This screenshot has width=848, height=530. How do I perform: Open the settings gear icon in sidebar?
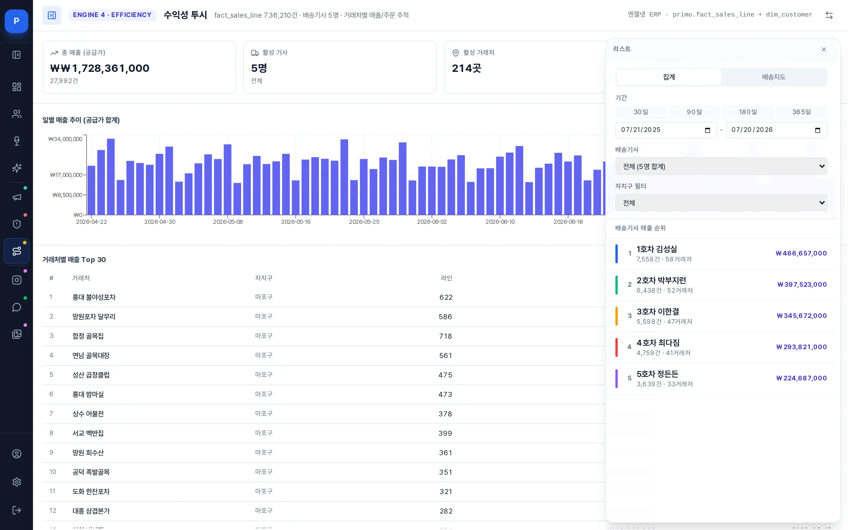16,482
